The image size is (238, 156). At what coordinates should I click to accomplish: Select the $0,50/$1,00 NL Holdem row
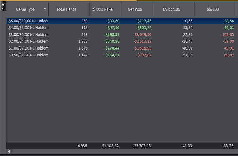(x=28, y=55)
